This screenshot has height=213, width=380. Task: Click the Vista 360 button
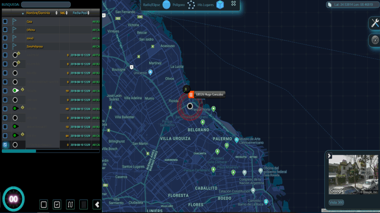click(336, 203)
